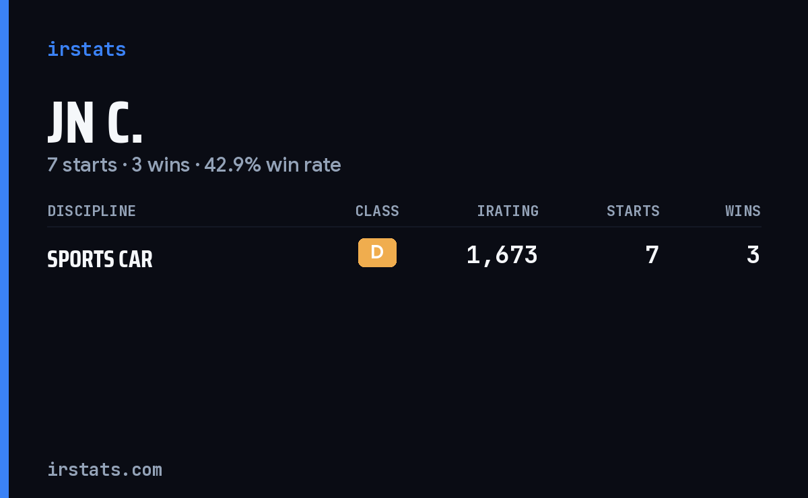This screenshot has width=808, height=498.
Task: Click the 42.9% win rate text
Action: coord(273,165)
